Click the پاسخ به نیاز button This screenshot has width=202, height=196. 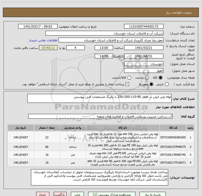point(152,194)
